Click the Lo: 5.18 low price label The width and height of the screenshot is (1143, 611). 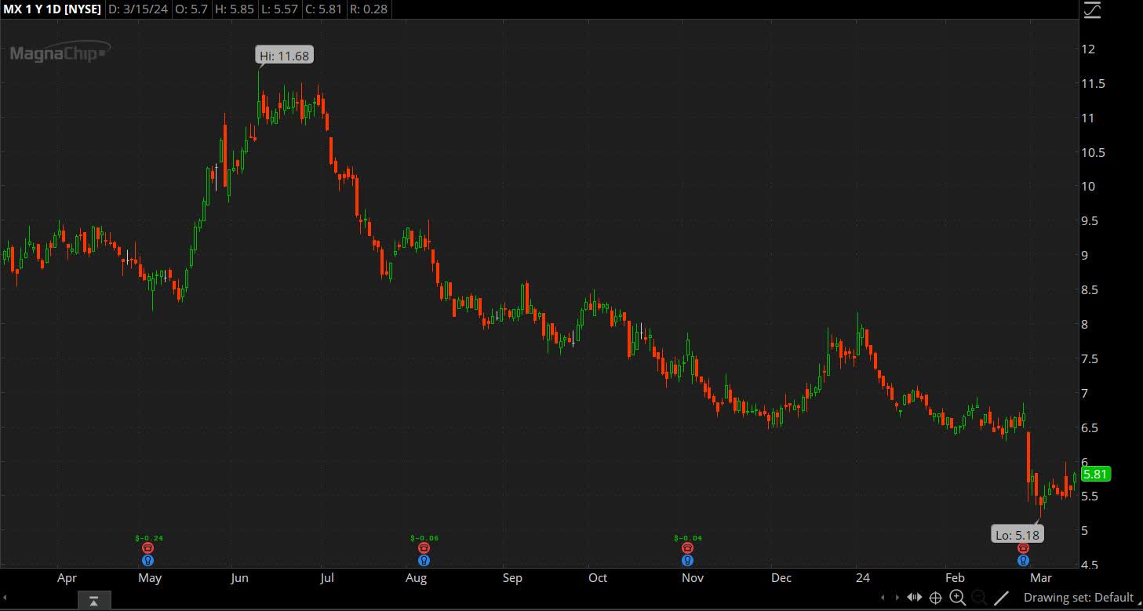[x=1017, y=534]
